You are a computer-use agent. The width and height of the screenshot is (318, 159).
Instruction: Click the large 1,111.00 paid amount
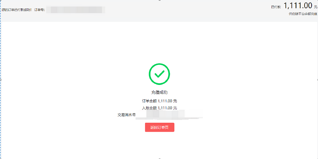click(x=298, y=6)
